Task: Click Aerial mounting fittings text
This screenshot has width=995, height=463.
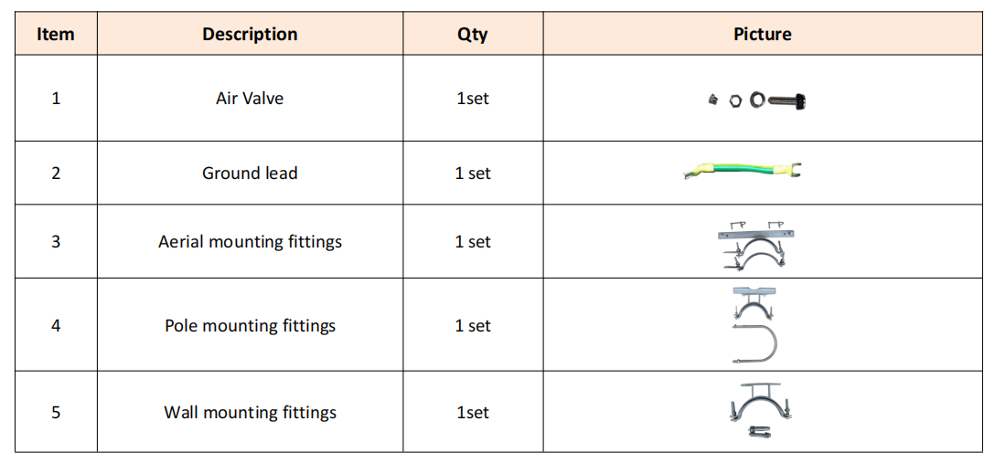Action: coord(250,242)
